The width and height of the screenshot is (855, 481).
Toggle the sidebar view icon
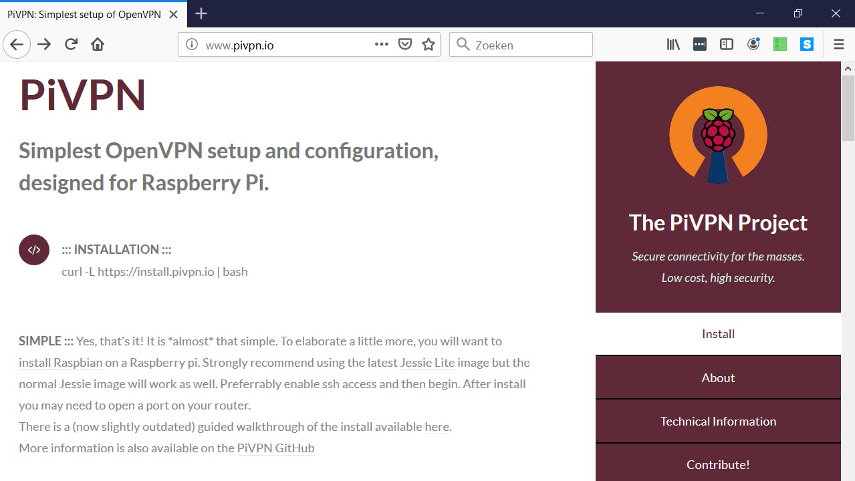pyautogui.click(x=727, y=45)
